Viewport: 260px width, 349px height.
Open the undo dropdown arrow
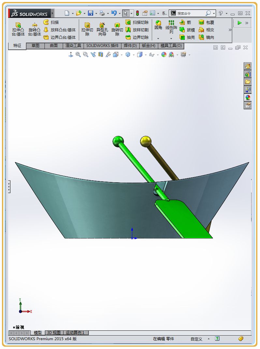(120, 14)
